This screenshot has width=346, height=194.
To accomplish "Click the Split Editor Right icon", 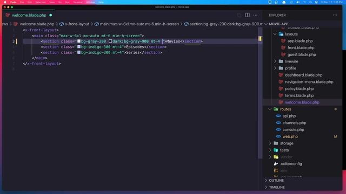I will (247, 15).
